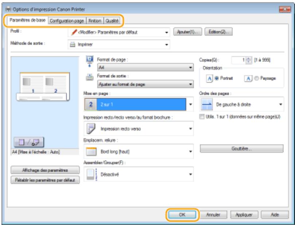Screen dimensions: 295x225
Task: Click the page order arrow icon
Action: coord(207,104)
